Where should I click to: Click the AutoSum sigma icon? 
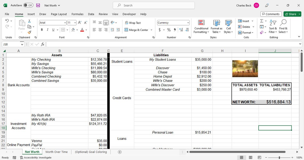262,21
